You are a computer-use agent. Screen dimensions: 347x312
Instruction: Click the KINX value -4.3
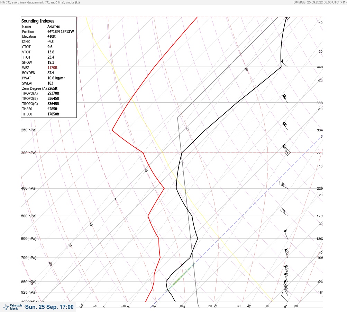pos(51,42)
